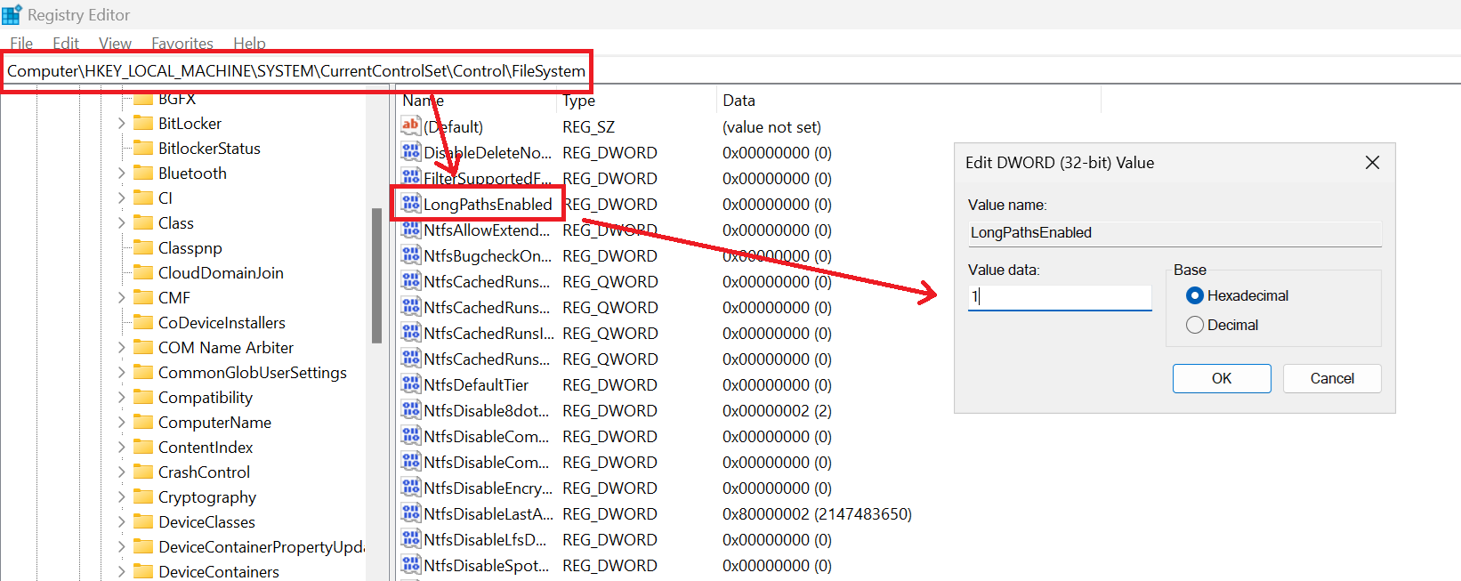The height and width of the screenshot is (581, 1461).
Task: Open the Favorites menu
Action: click(182, 43)
